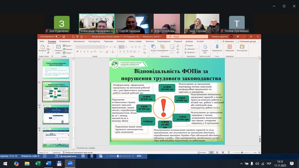Click the Paste (Вставити) clipboard icon
299x168 pixels.
click(x=42, y=47)
